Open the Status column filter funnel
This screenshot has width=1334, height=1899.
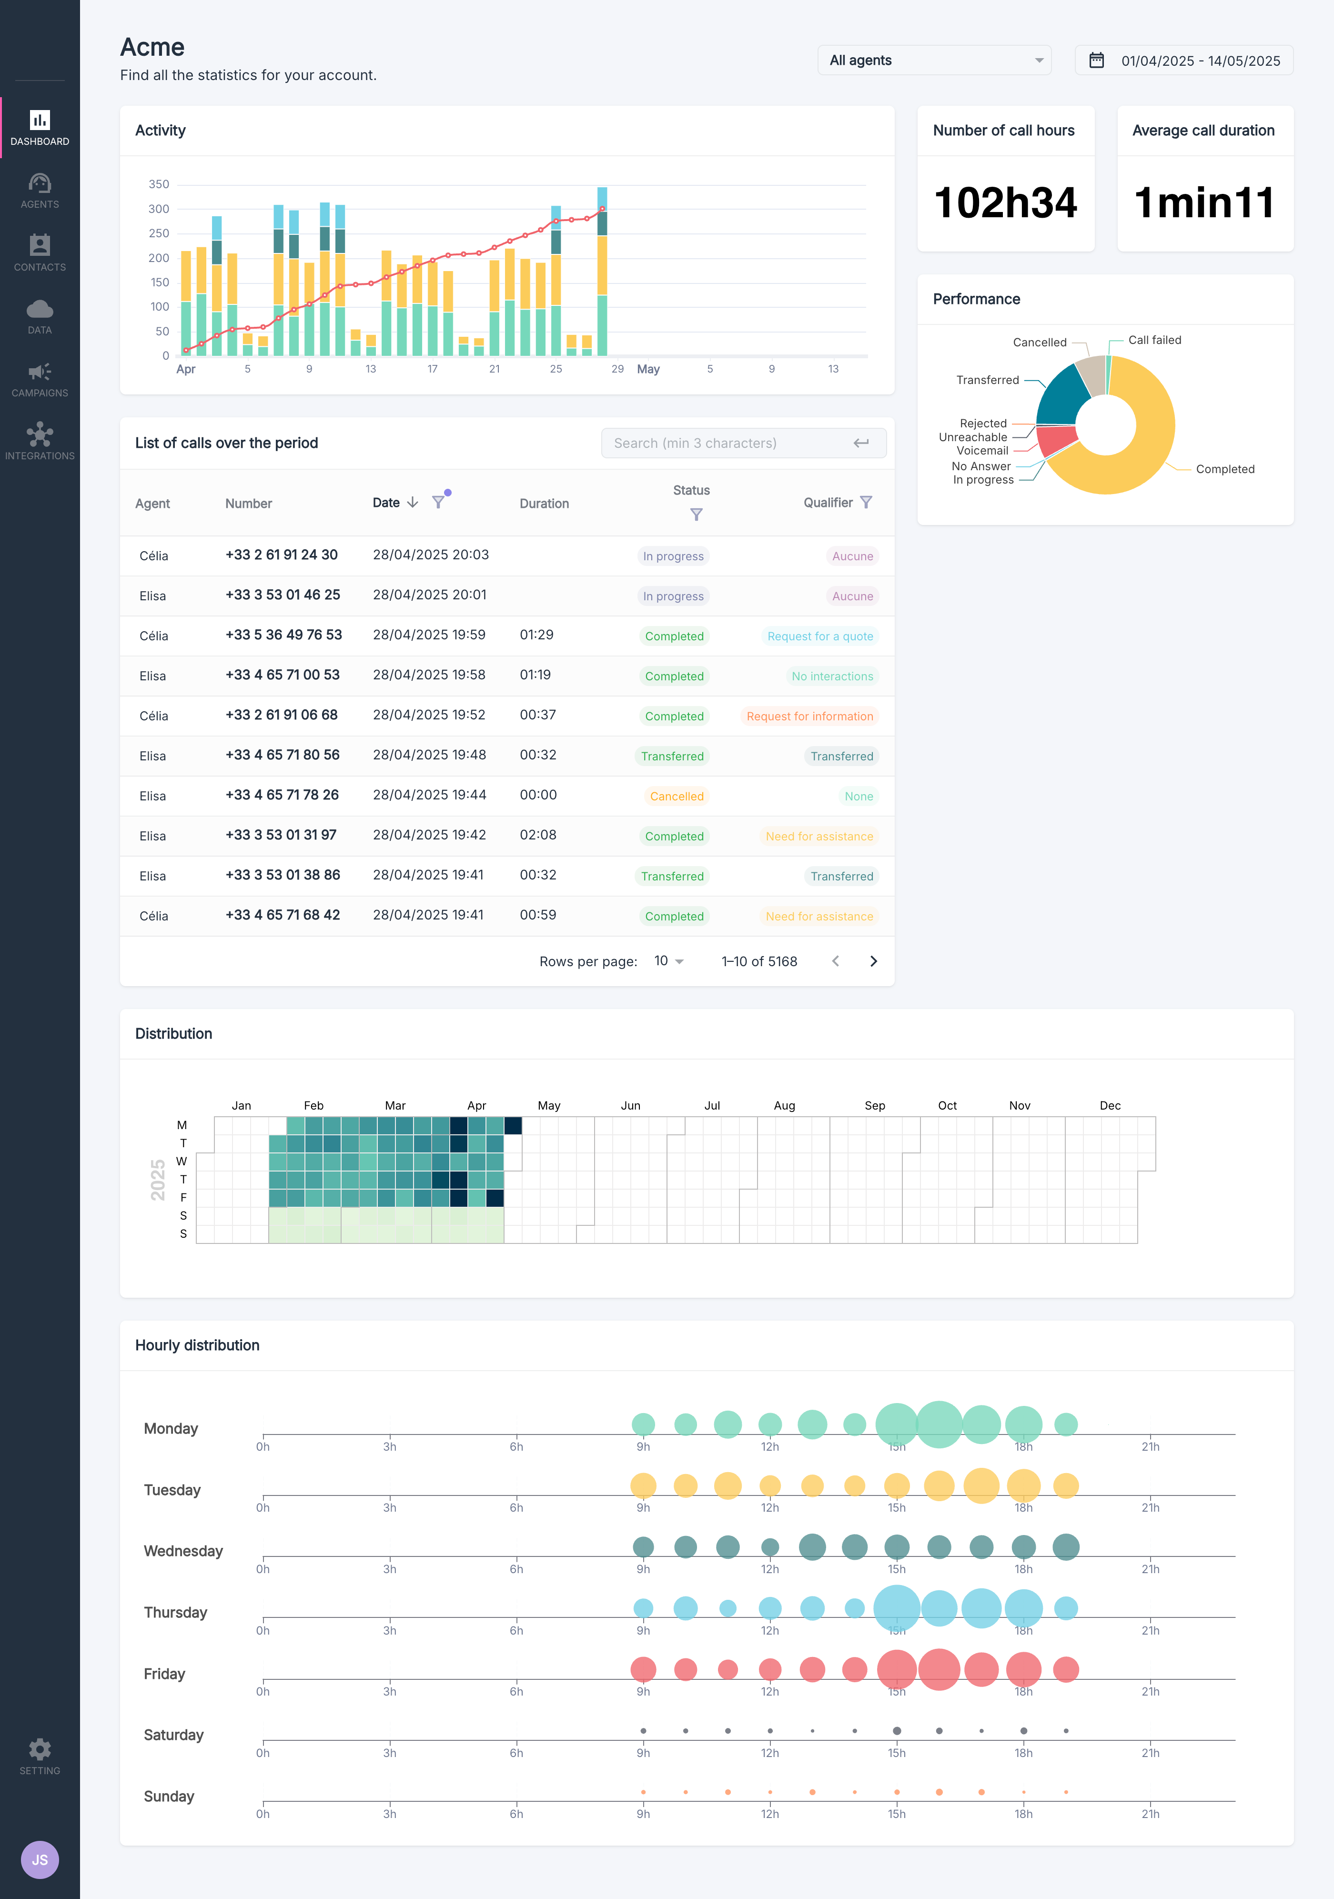(697, 515)
